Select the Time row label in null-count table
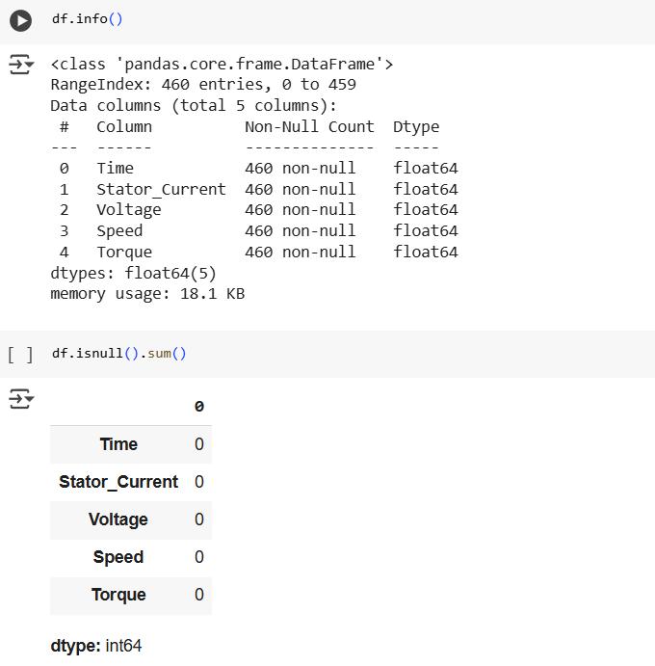The image size is (655, 666). 118,444
